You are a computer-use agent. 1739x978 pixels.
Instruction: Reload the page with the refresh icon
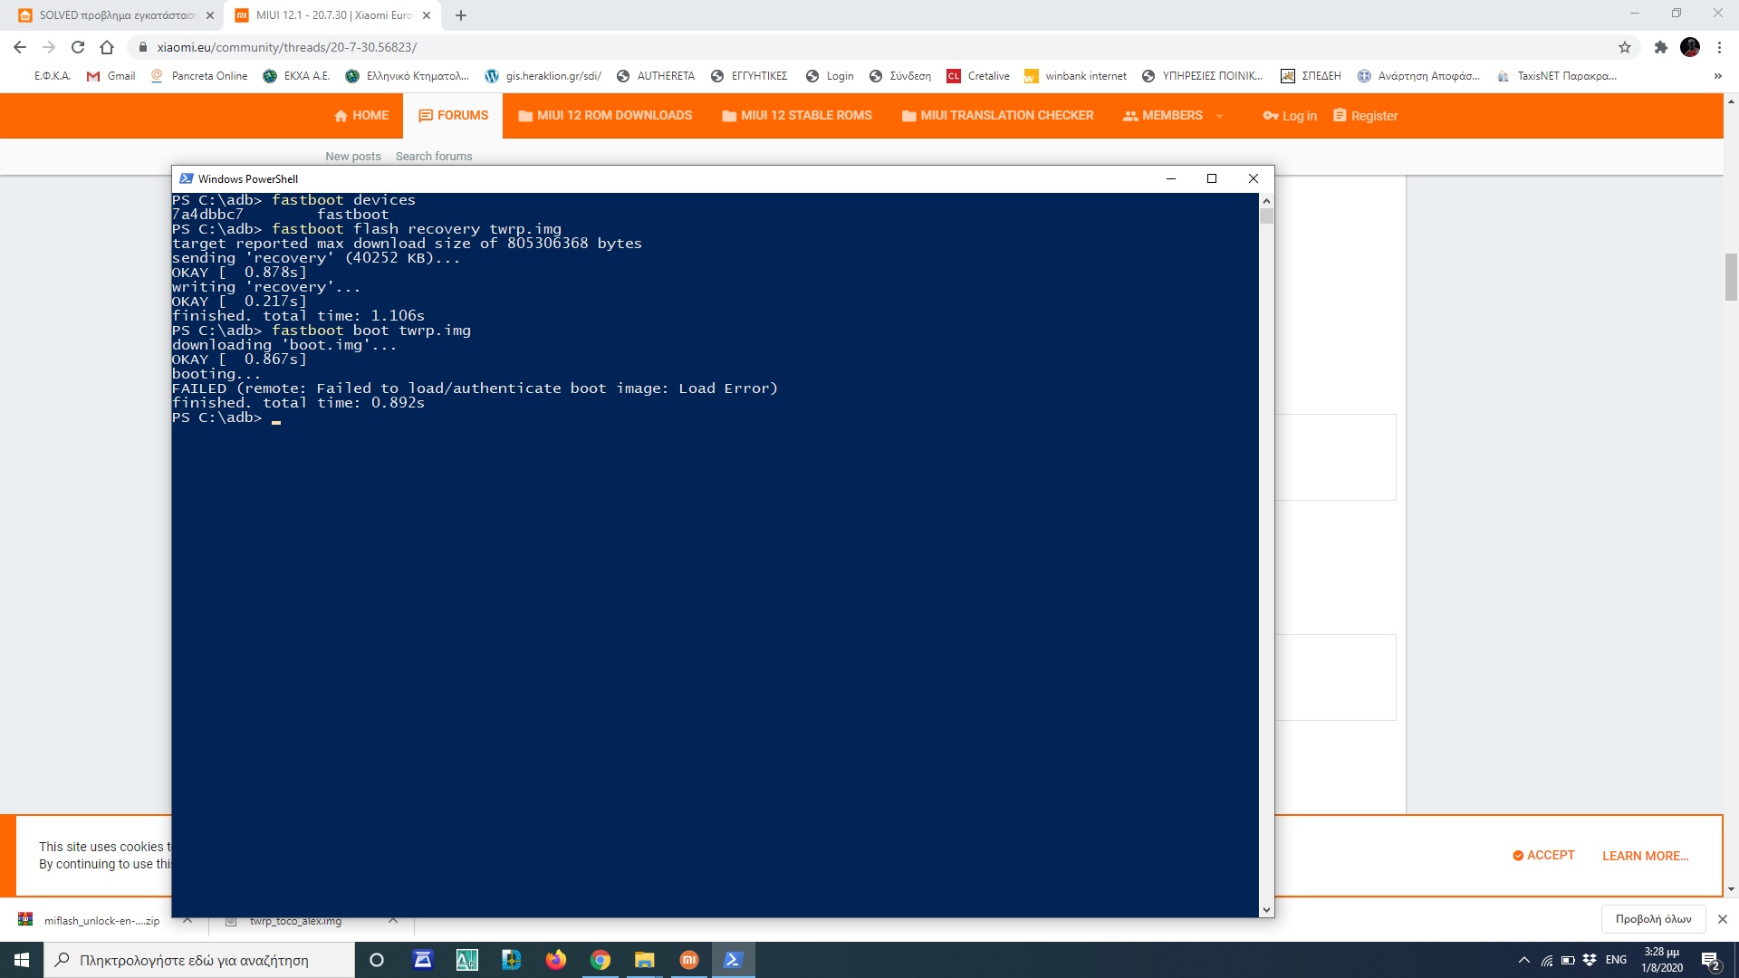(x=78, y=47)
